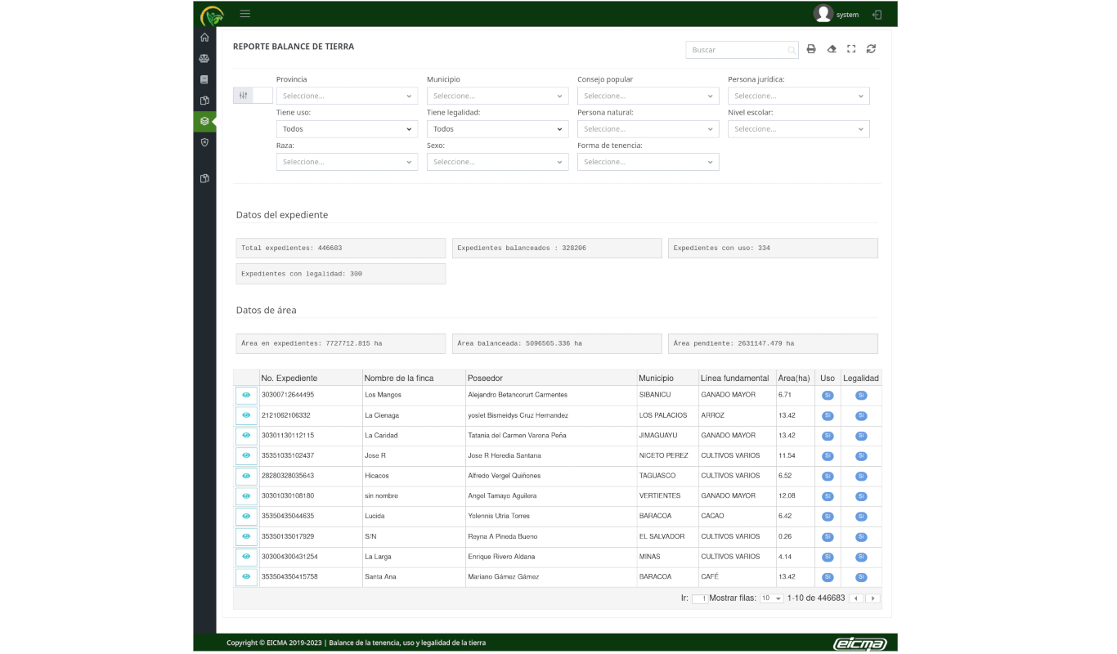The width and height of the screenshot is (1117, 654).
Task: Open the Provincia dropdown
Action: tap(347, 96)
